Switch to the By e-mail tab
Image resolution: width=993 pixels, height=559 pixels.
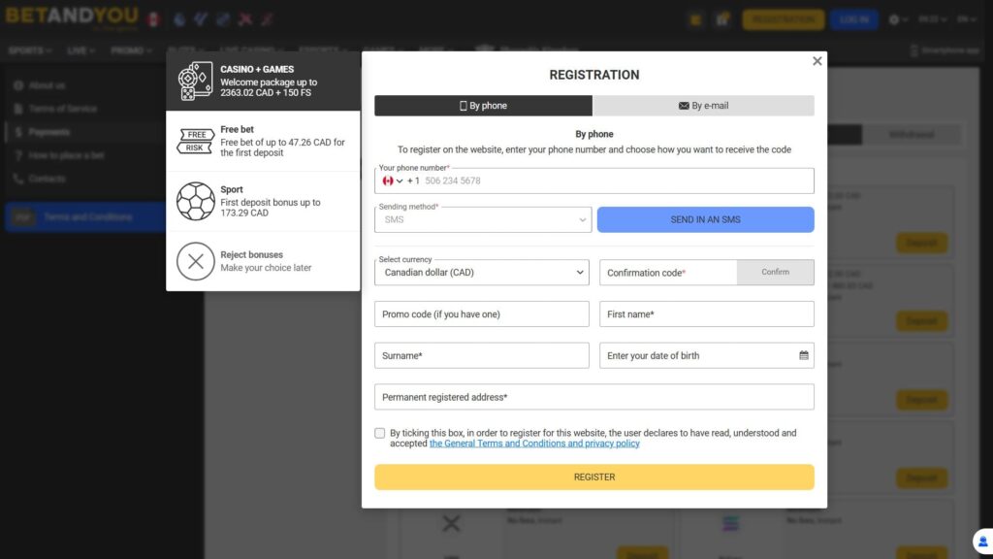(705, 106)
